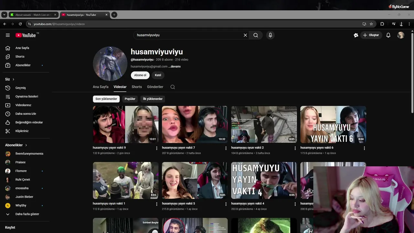Reload the page in the browser

[x=20, y=24]
